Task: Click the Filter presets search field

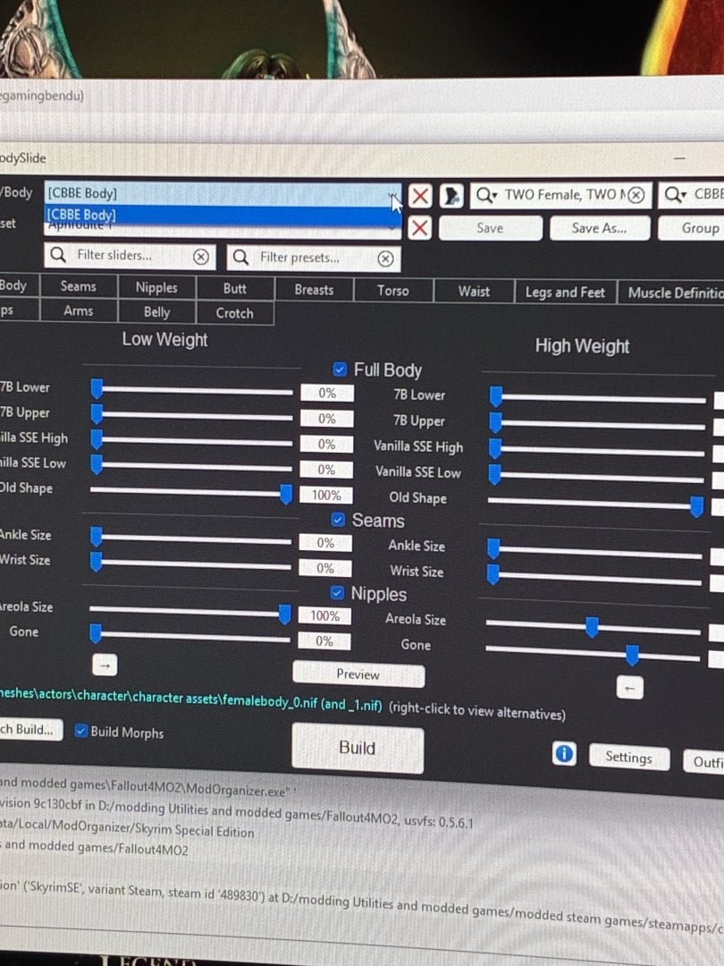Action: (314, 258)
